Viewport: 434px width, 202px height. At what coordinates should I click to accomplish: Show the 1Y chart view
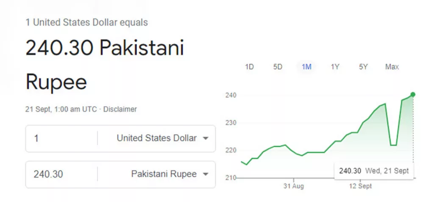point(335,67)
